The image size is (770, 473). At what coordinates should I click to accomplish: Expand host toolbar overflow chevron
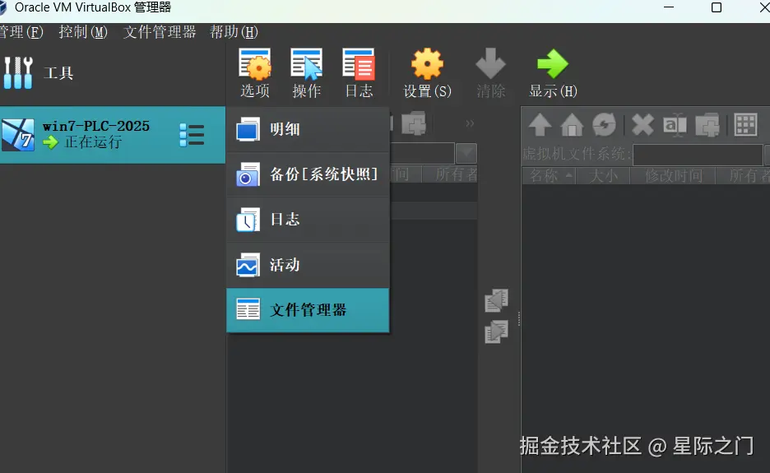[470, 123]
